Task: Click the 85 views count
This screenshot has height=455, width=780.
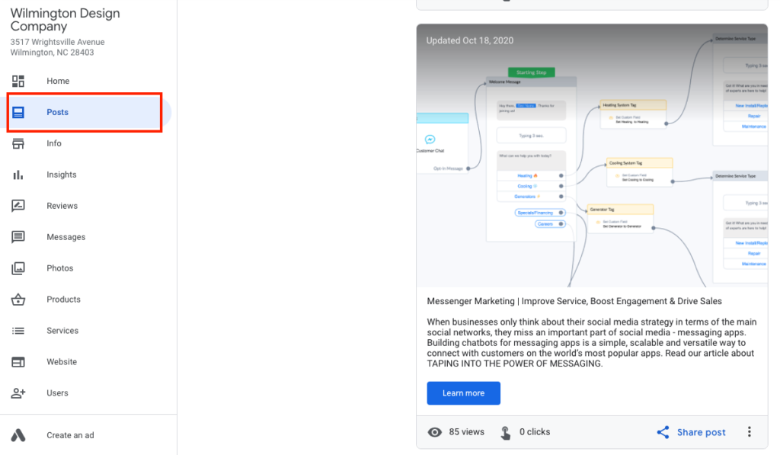Action: [467, 432]
